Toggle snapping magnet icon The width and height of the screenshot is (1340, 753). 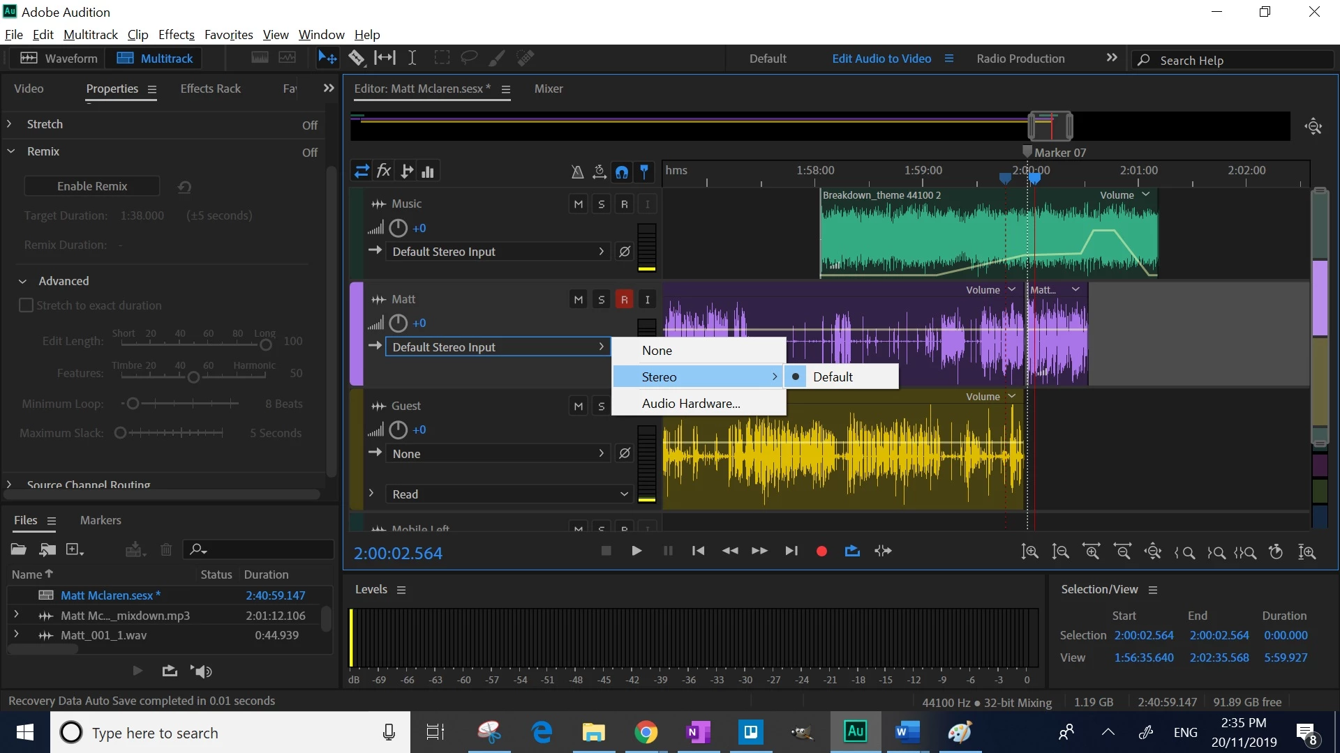pyautogui.click(x=622, y=172)
